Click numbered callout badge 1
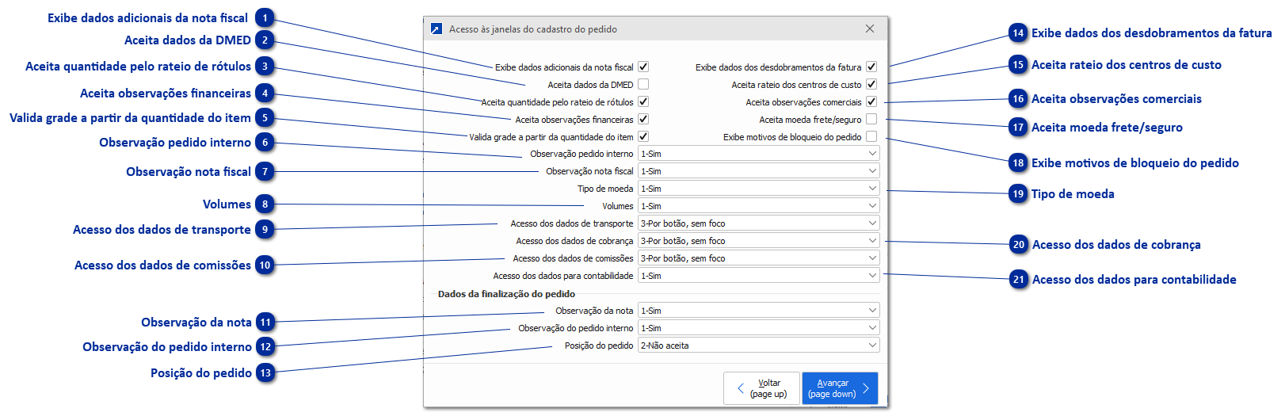Image resolution: width=1285 pixels, height=420 pixels. click(x=265, y=17)
